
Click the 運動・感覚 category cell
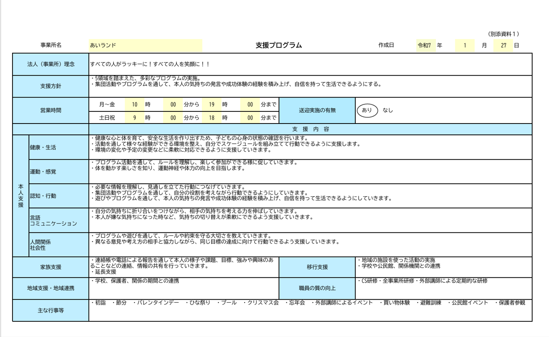point(59,172)
